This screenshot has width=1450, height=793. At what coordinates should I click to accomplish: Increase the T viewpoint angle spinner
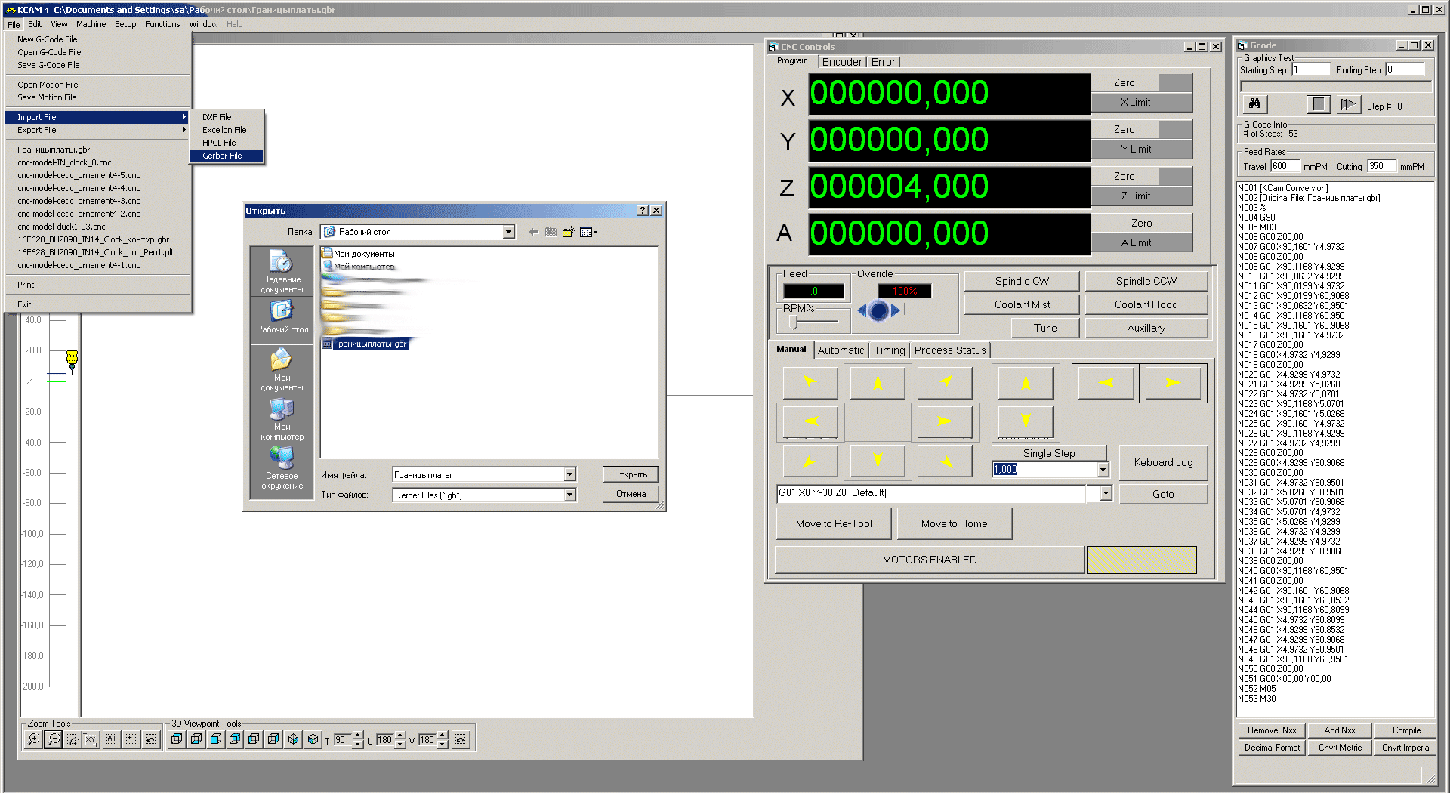[358, 736]
